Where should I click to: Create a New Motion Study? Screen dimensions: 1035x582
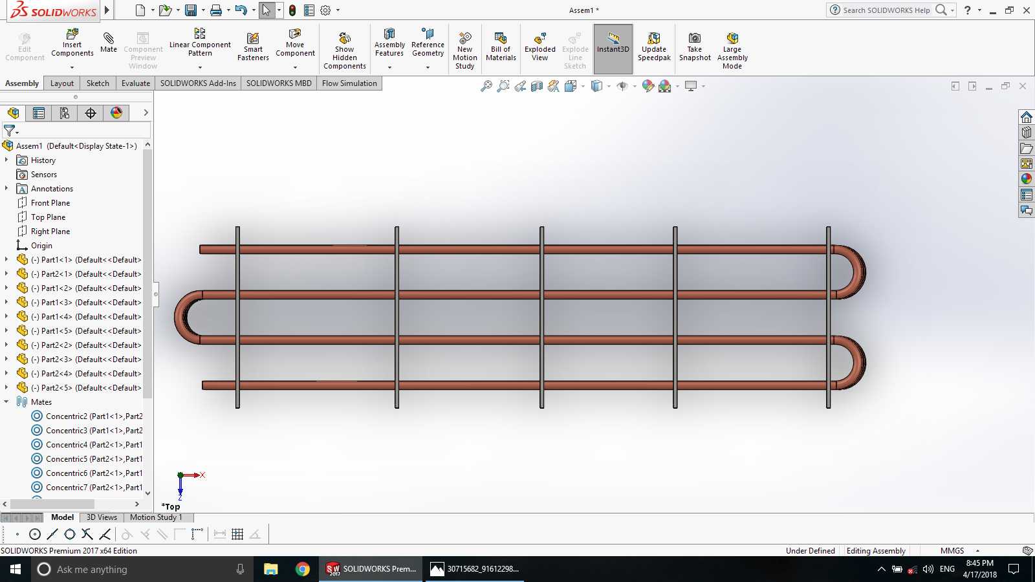tap(464, 50)
